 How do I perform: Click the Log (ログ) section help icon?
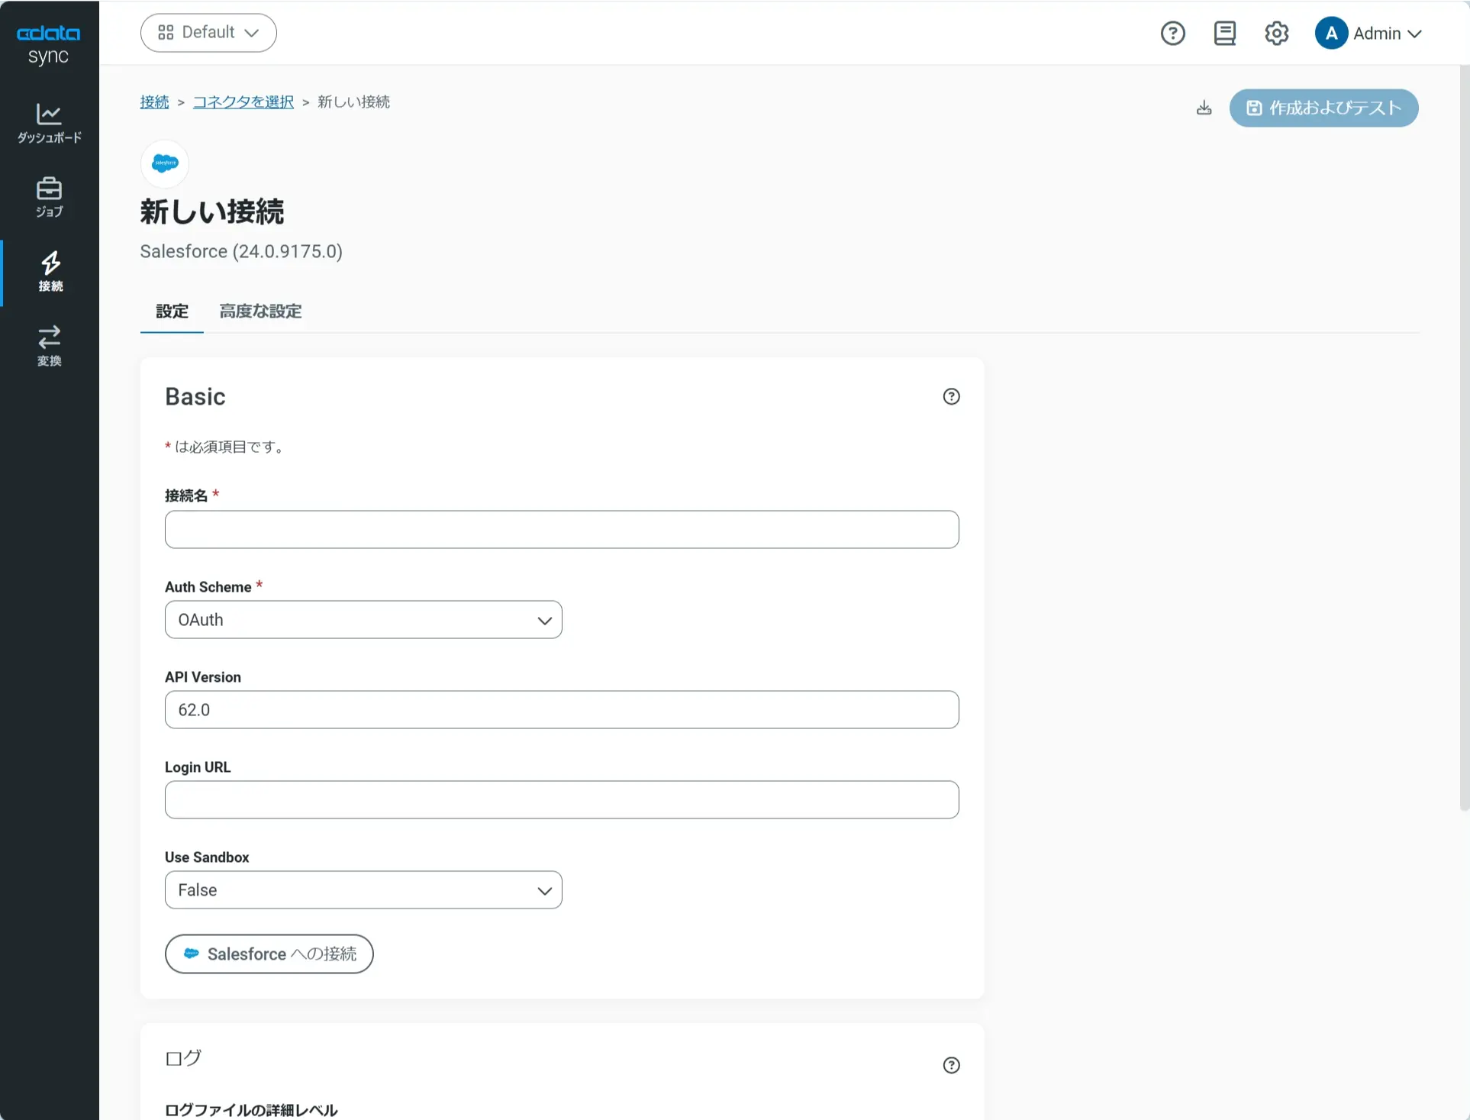pos(951,1065)
